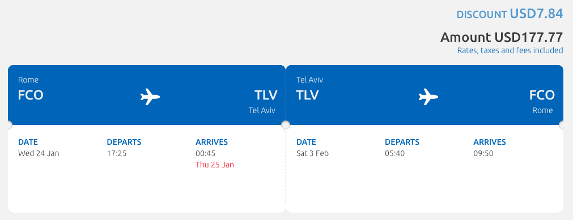Click the Sat 3 Feb return date
Image resolution: width=573 pixels, height=220 pixels.
click(x=312, y=154)
